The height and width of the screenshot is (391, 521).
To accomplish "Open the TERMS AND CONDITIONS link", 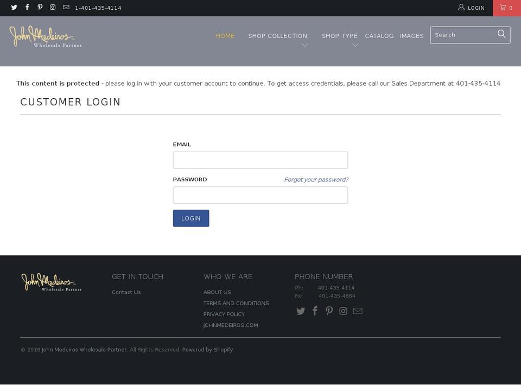I will [236, 303].
